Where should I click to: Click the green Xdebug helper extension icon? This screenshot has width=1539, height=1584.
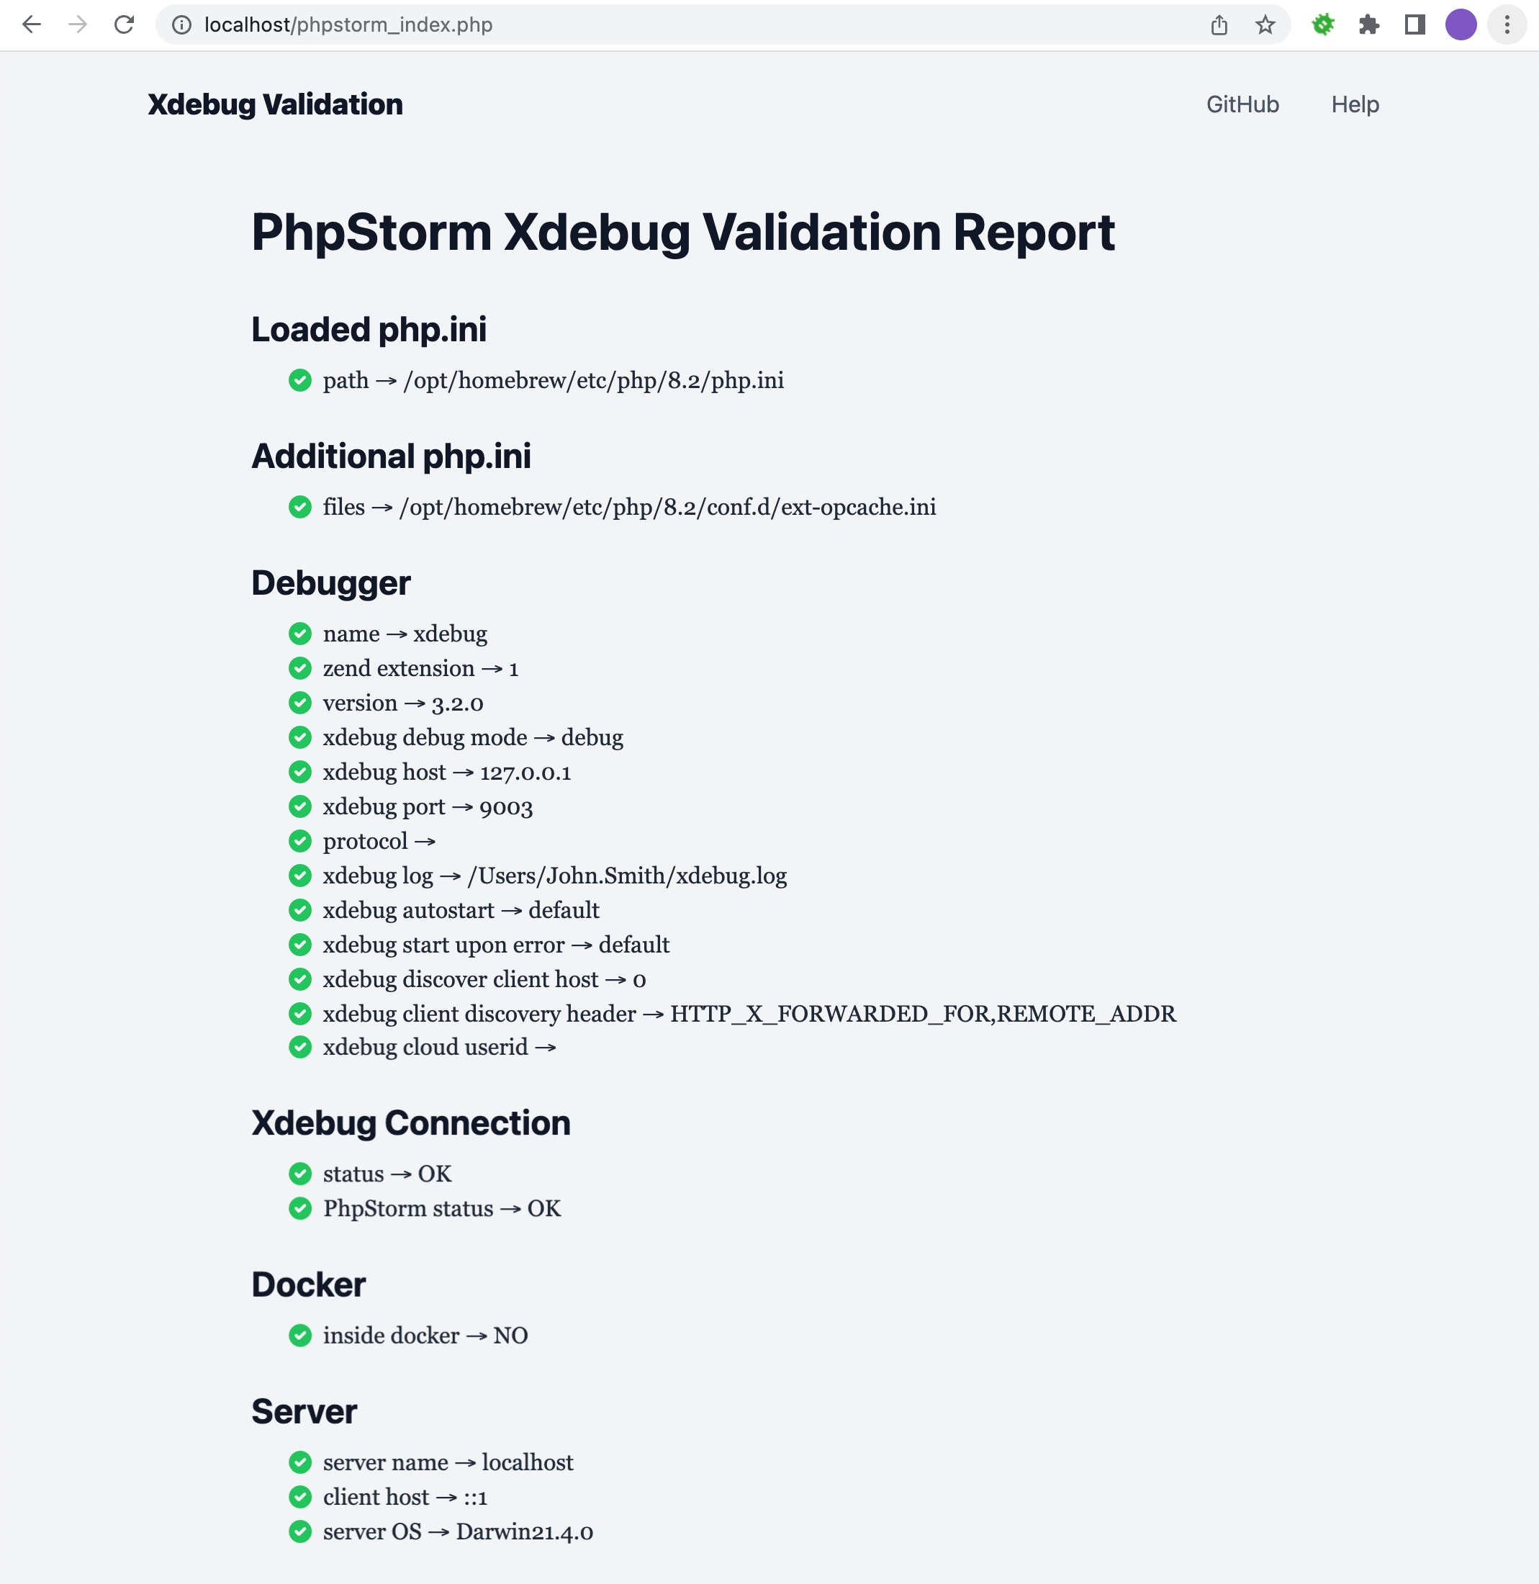(1323, 24)
